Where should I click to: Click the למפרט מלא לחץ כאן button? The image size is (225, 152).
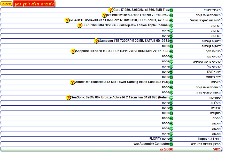[34, 4]
